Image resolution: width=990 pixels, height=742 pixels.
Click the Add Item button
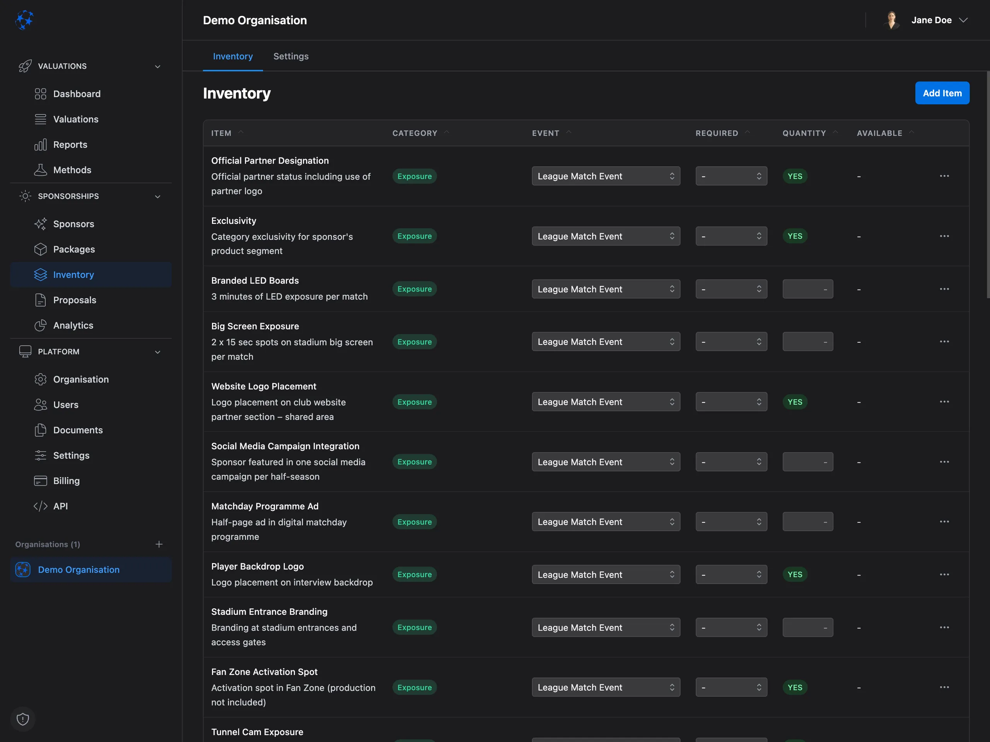click(x=942, y=93)
